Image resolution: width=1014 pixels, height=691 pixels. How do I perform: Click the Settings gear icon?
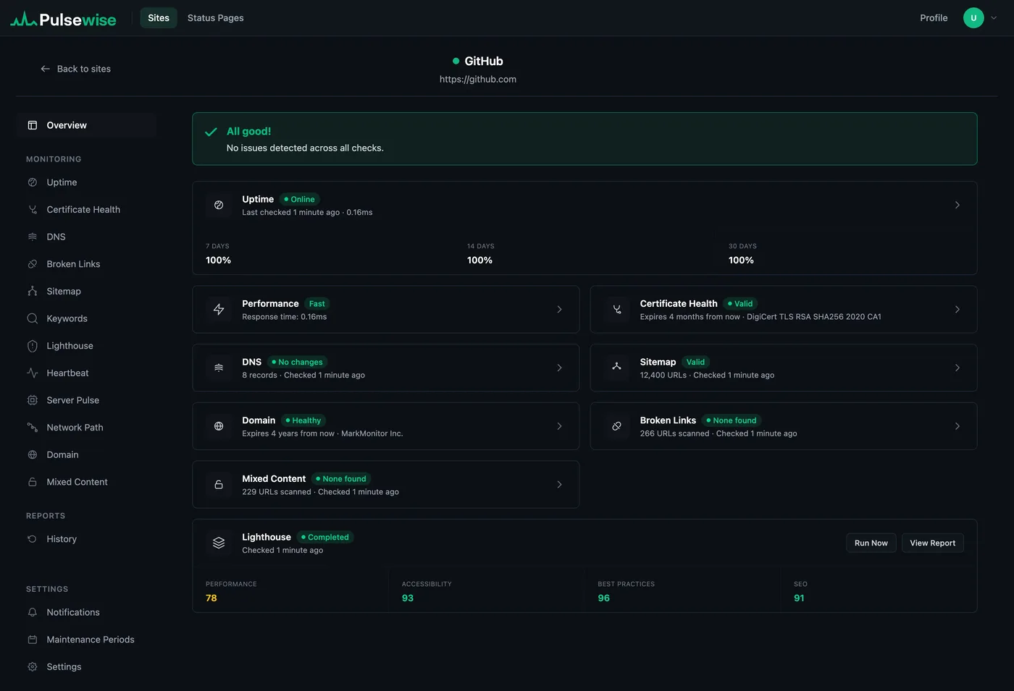coord(33,667)
